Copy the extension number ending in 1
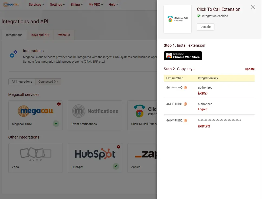This screenshot has height=199, width=262. [x=185, y=104]
